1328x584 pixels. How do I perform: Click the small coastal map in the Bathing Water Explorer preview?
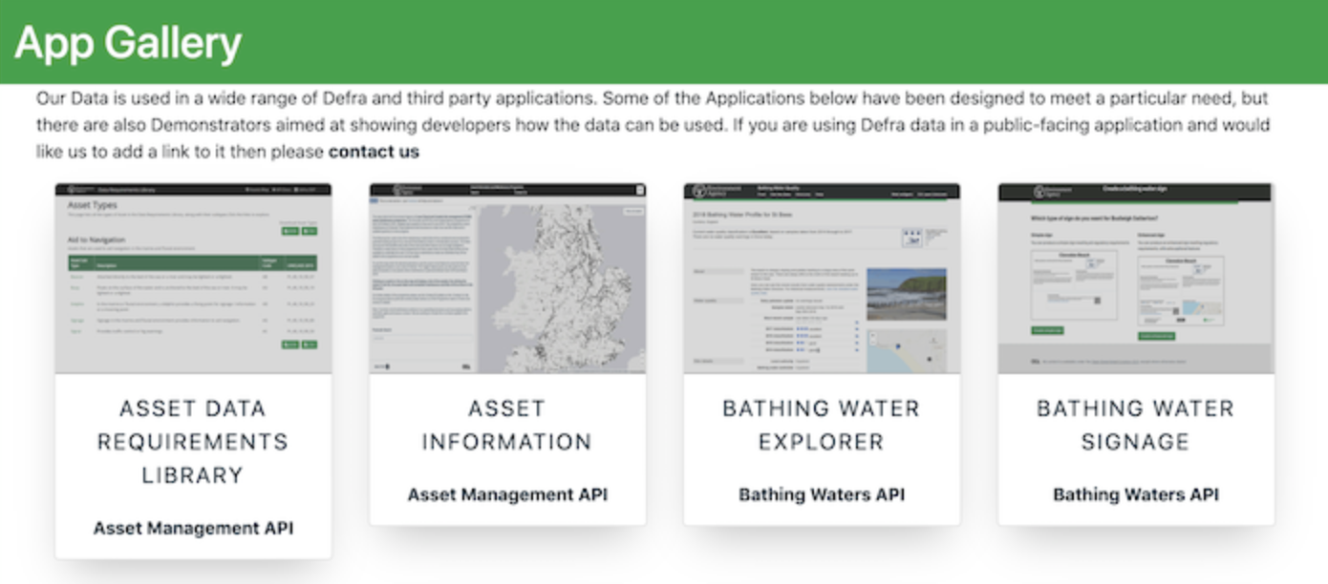(x=906, y=350)
